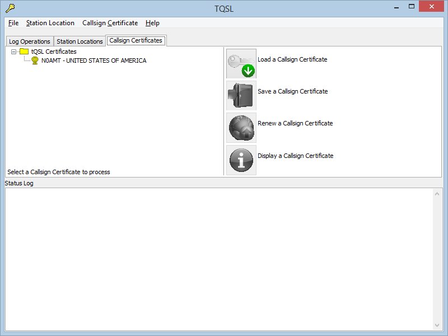
Task: Open the Help menu
Action: click(x=152, y=23)
